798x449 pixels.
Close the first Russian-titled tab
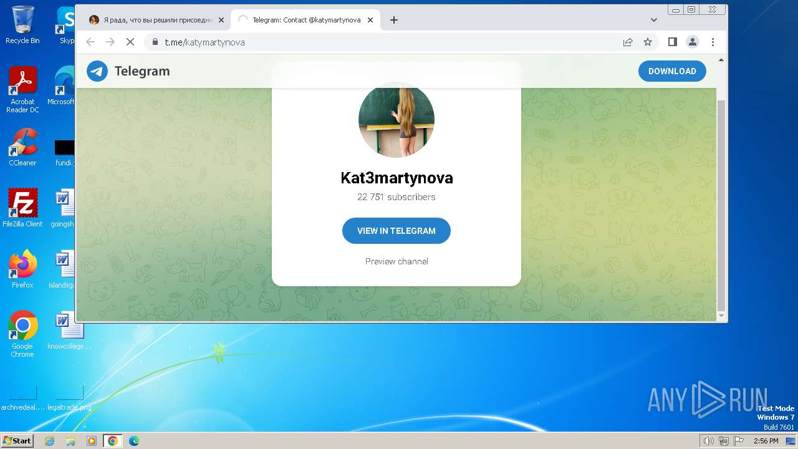[221, 20]
